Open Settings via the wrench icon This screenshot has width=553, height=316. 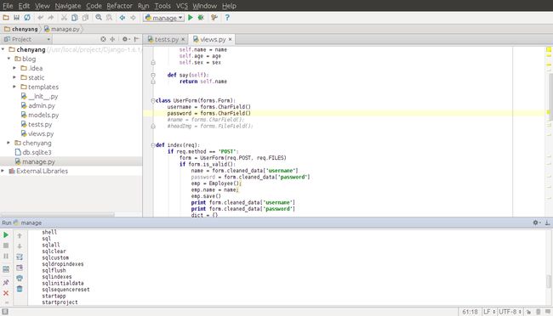pos(214,18)
